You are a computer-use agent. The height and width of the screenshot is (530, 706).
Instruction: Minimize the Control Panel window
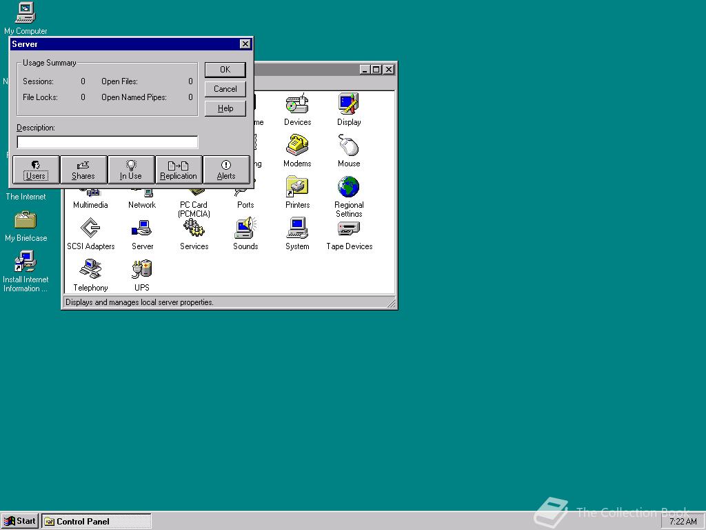tap(365, 70)
